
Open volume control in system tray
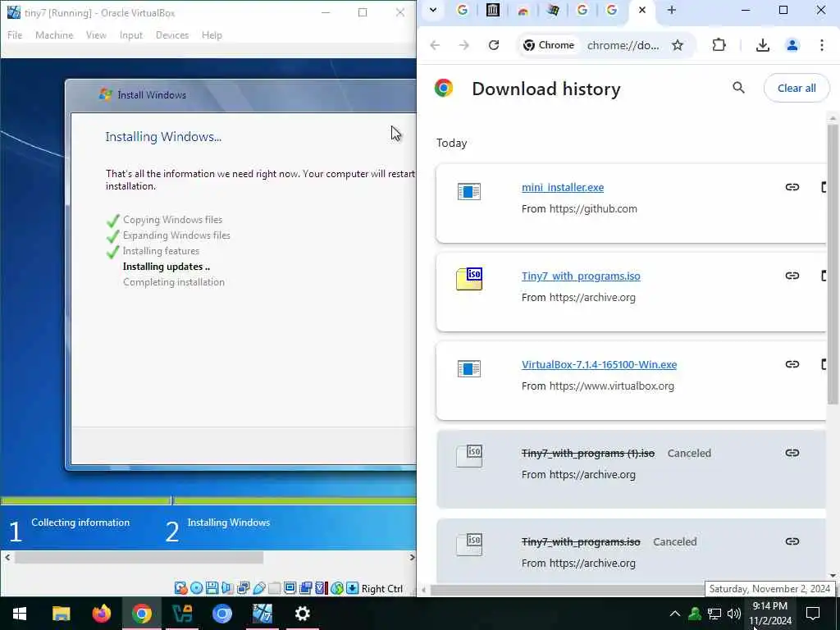point(734,614)
